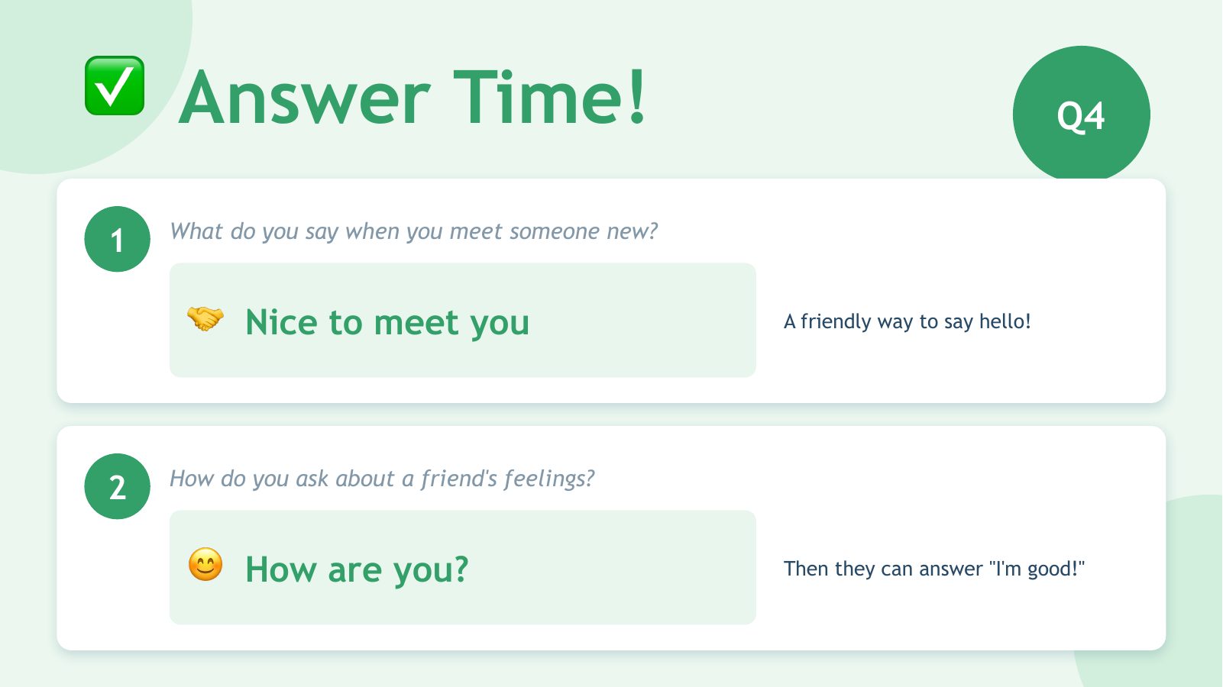This screenshot has height=687, width=1223.
Task: Click the word Time! in the title
Action: coord(550,97)
